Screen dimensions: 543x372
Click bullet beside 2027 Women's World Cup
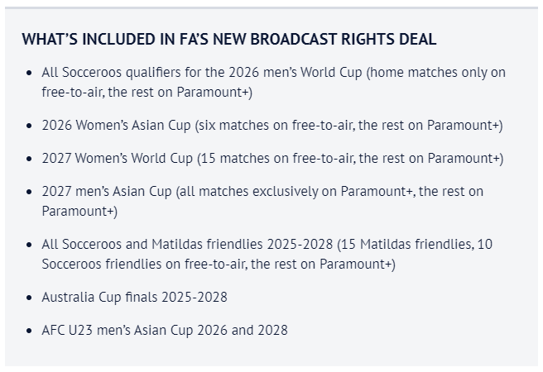[29, 159]
